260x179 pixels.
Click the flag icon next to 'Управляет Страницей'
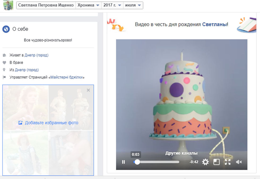tap(4, 77)
